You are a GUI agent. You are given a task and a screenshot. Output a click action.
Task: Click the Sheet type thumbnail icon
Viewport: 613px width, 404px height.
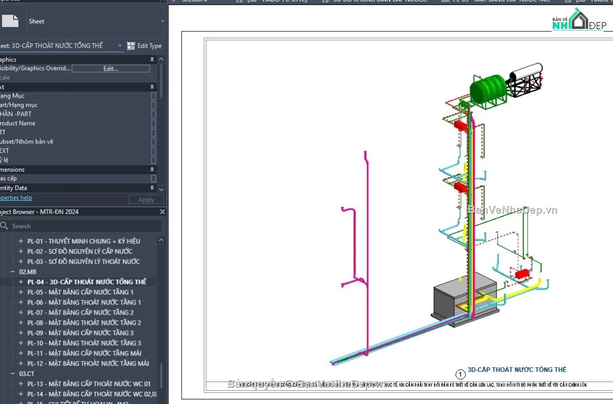click(10, 21)
